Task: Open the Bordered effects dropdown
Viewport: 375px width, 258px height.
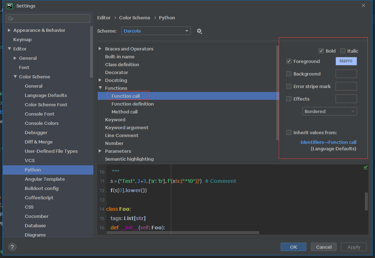Action: tap(329, 111)
